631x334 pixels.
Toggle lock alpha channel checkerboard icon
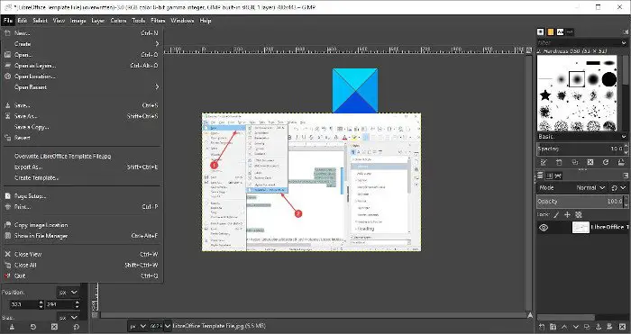point(579,214)
